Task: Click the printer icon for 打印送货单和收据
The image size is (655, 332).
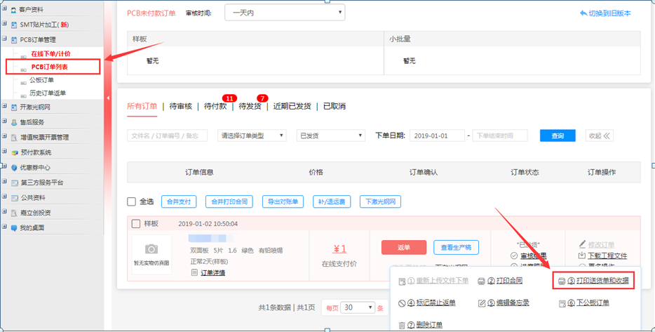Action: click(x=561, y=281)
